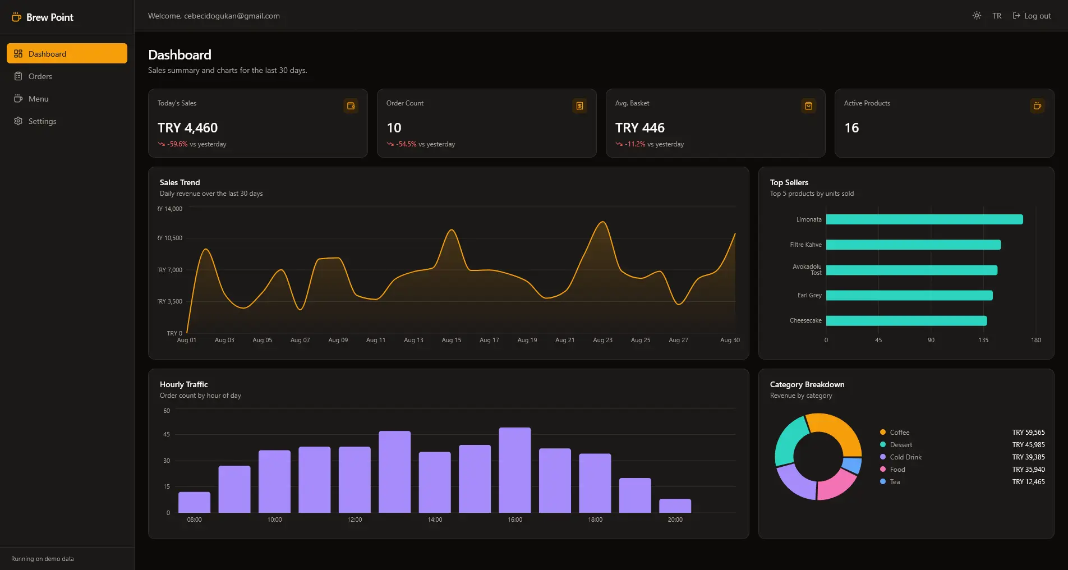Open the Orders page in the sidebar
The height and width of the screenshot is (570, 1068).
pyautogui.click(x=67, y=76)
